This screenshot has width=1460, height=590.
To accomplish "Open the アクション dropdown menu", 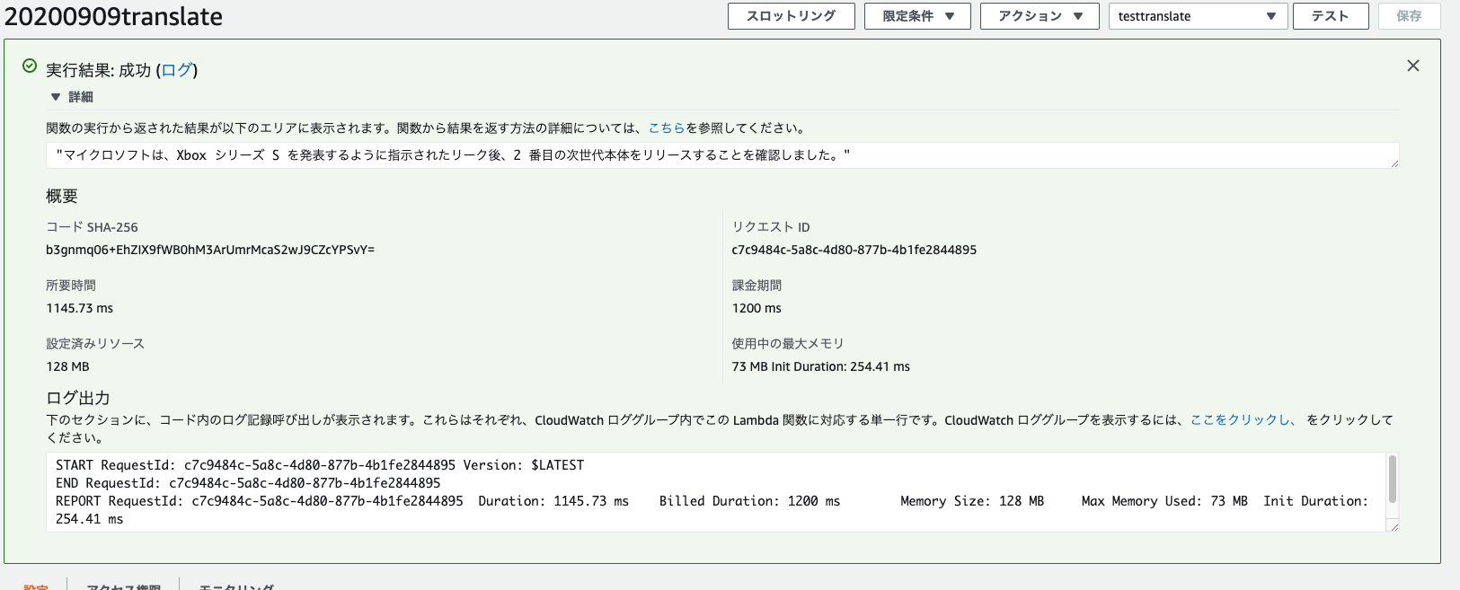I will 1040,16.
